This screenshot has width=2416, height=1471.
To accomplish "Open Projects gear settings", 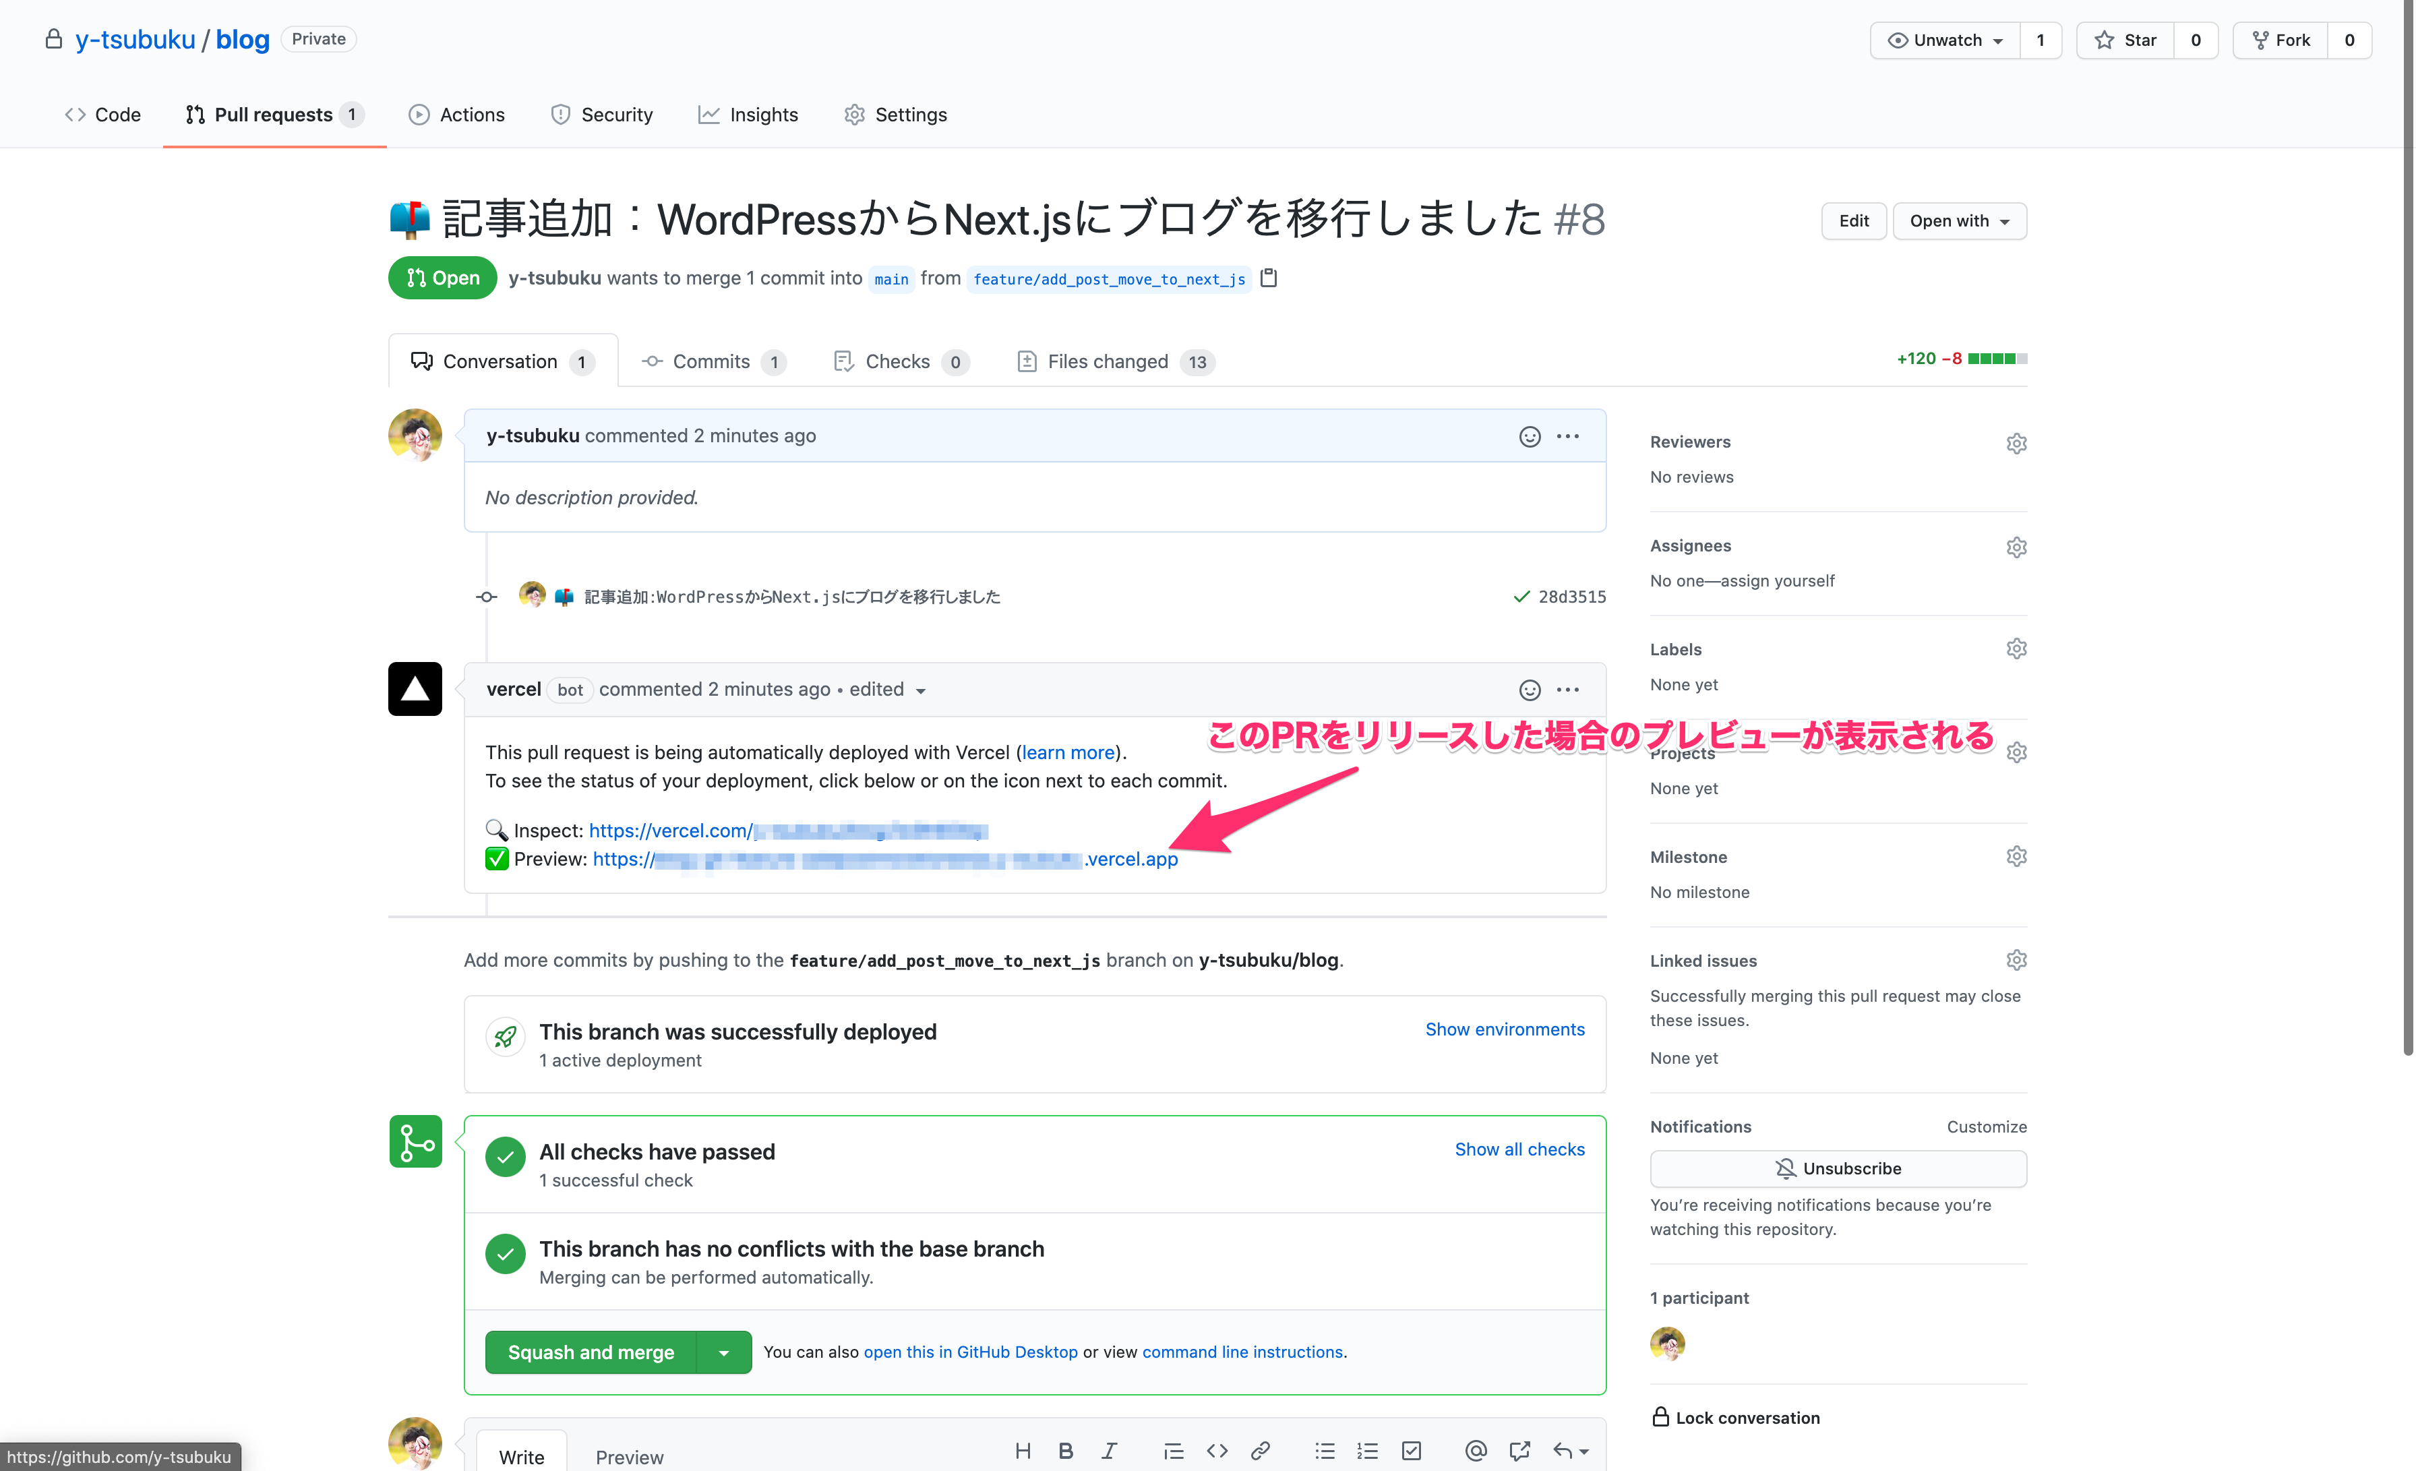I will pos(2016,753).
